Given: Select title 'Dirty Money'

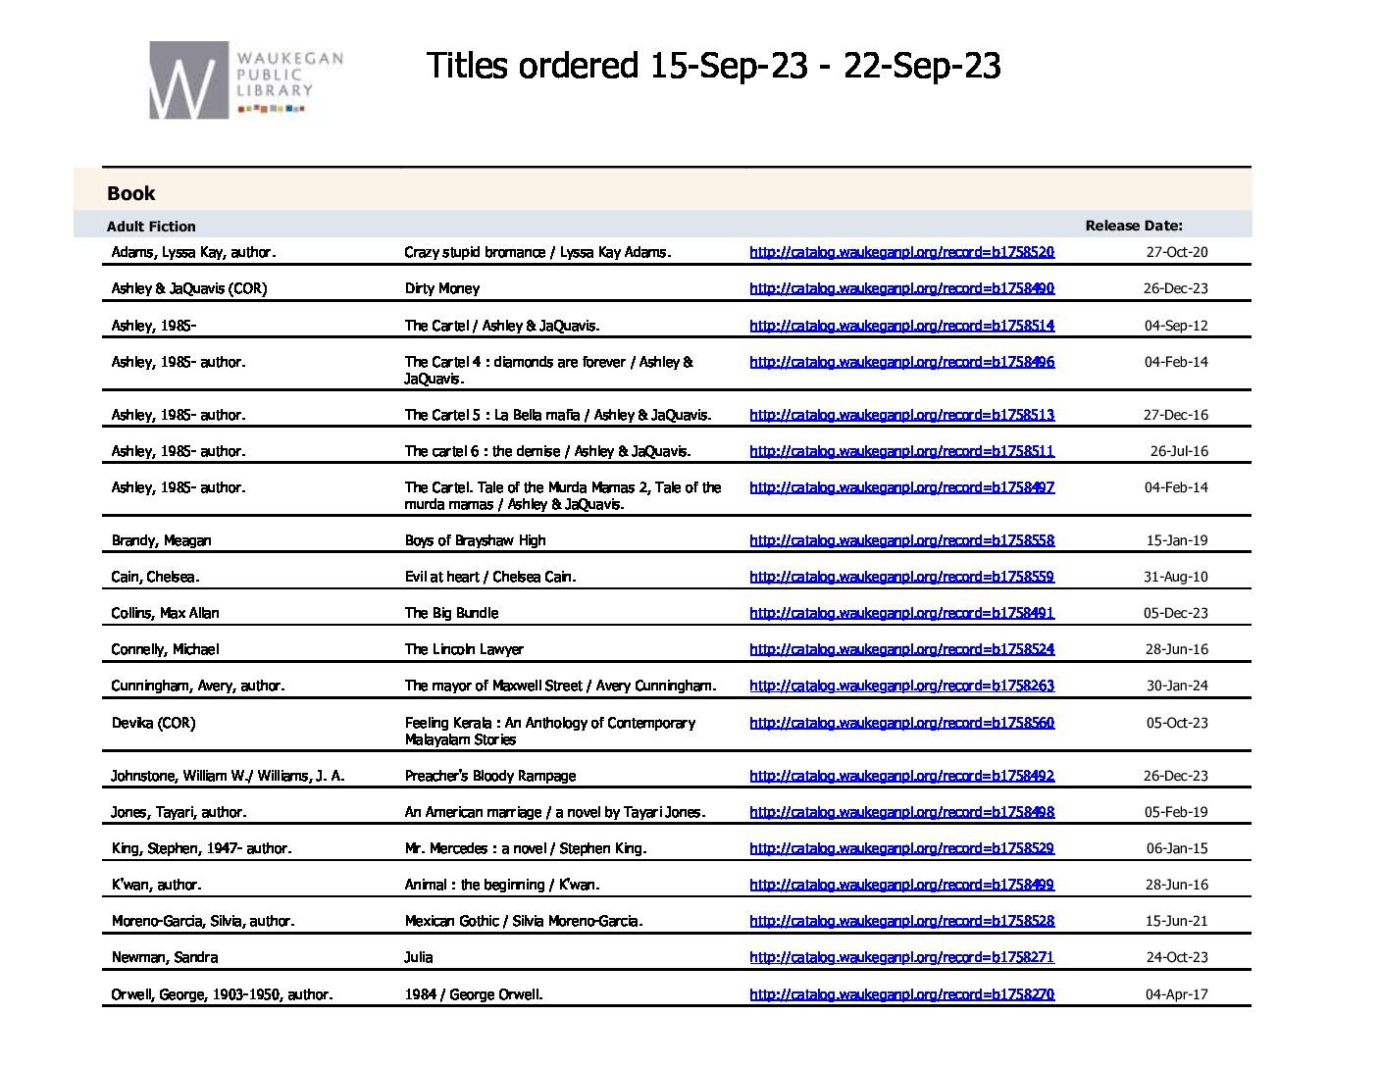Looking at the screenshot, I should 442,288.
